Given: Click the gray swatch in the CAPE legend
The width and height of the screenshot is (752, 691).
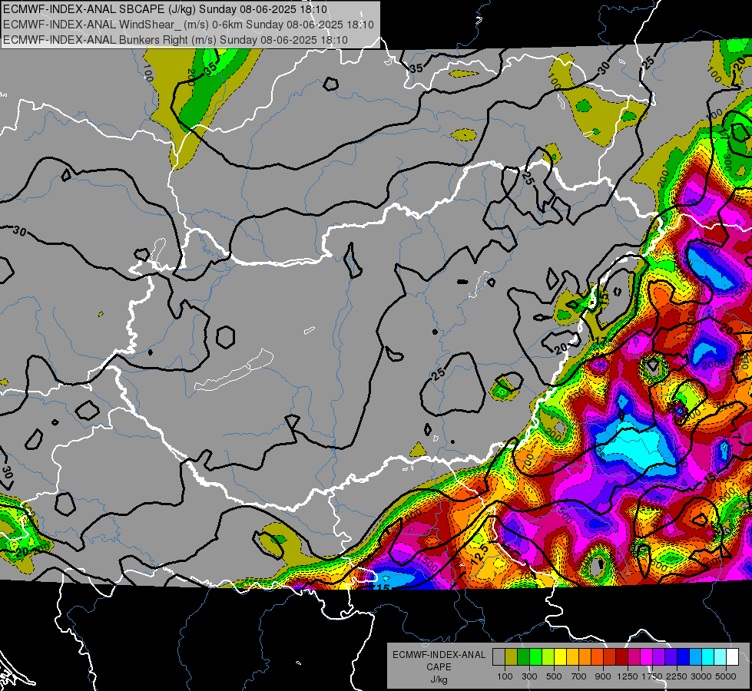Looking at the screenshot, I should click(499, 657).
